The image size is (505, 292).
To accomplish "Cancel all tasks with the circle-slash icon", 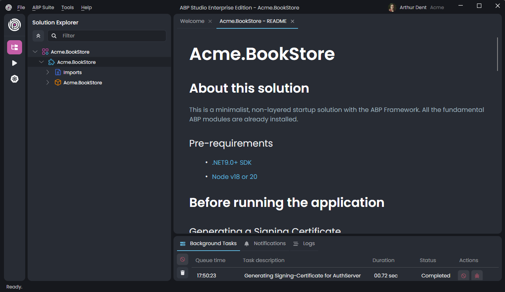I will point(182,259).
